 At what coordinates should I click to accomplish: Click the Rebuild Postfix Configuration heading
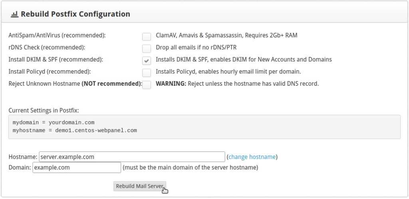tap(75, 14)
